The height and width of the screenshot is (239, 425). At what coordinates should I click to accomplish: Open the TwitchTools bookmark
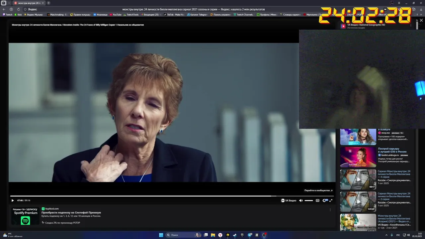(131, 15)
